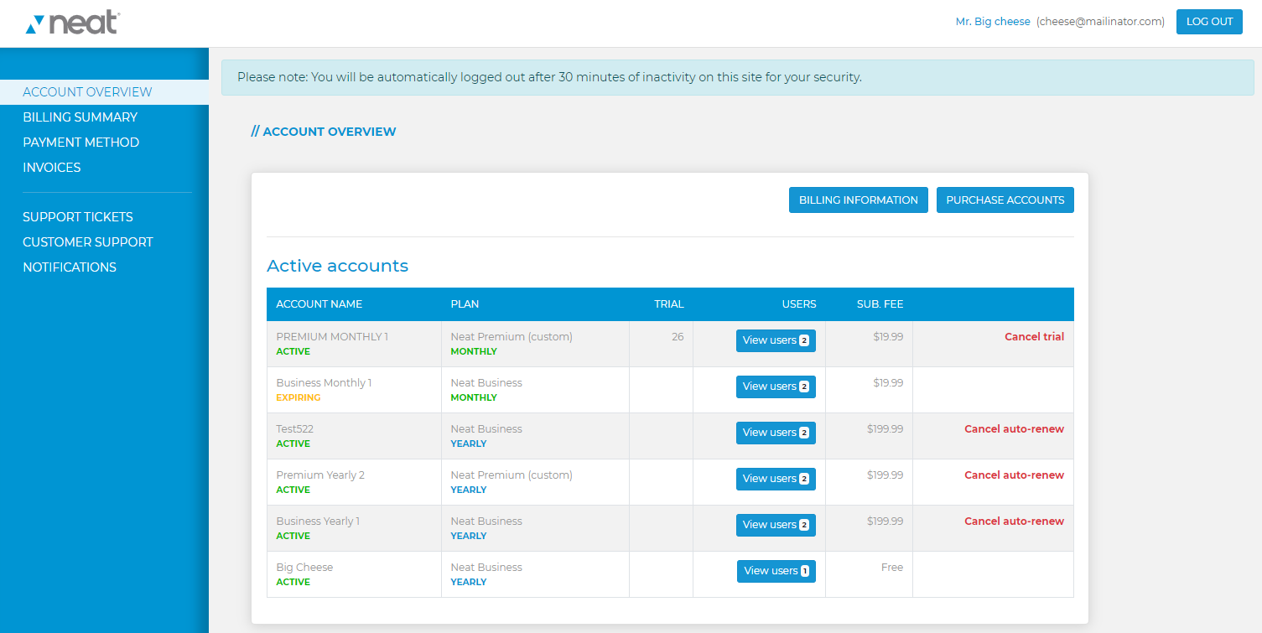Viewport: 1262px width, 633px height.
Task: Click Neat Premium (custom) plan of PREMIUM MONTHLY 1
Action: coord(512,337)
